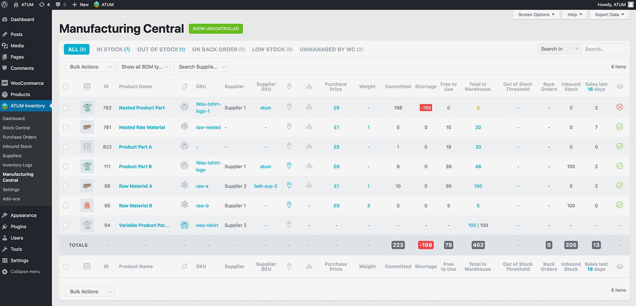Toggle select-all checkbox in table header
The height and width of the screenshot is (306, 636).
pos(66,87)
